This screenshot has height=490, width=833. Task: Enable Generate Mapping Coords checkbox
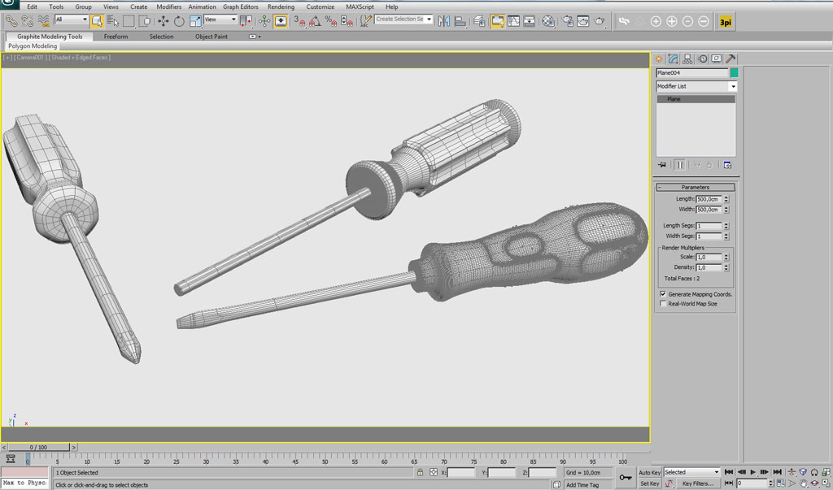[x=663, y=294]
